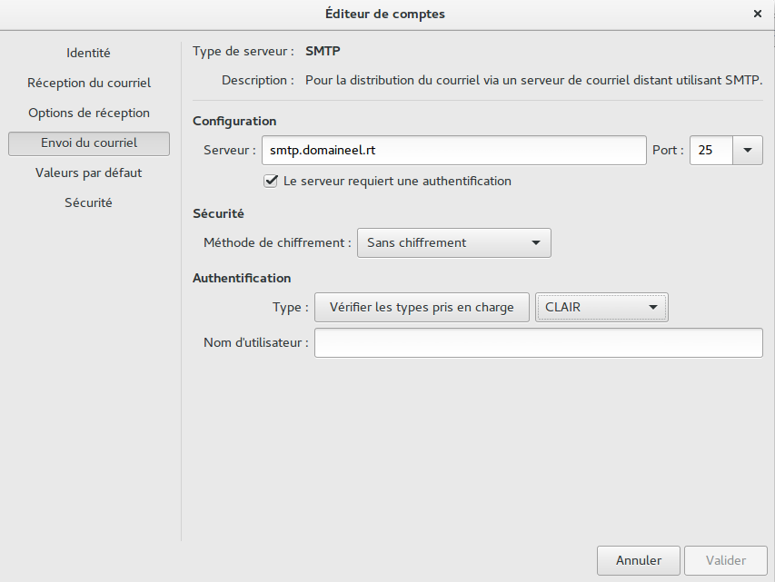Click the Valider button

click(726, 560)
